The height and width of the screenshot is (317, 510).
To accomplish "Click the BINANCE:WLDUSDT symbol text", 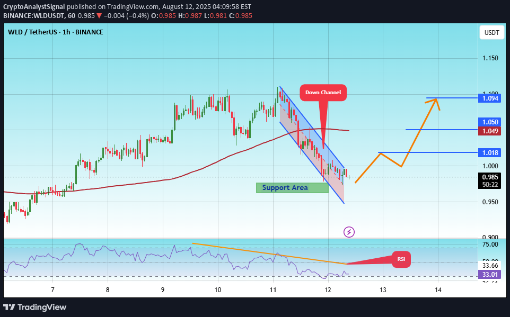I will click(35, 15).
